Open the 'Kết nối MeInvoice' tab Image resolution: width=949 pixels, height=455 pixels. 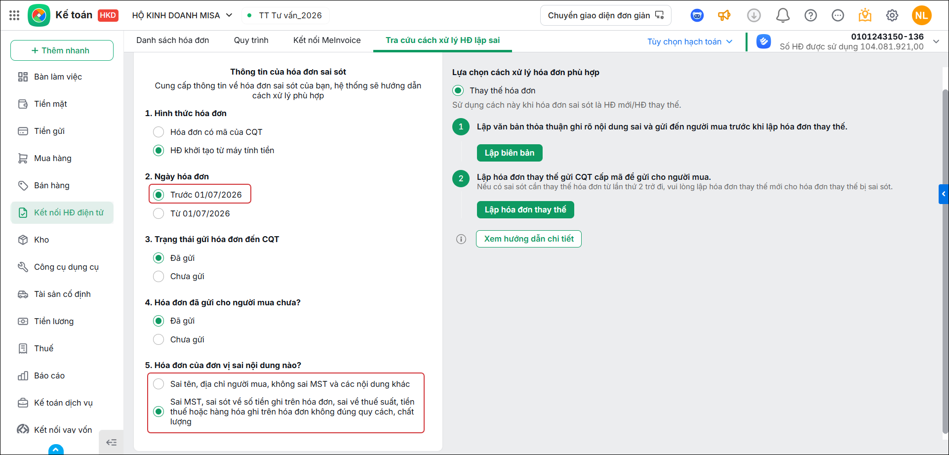pyautogui.click(x=327, y=41)
